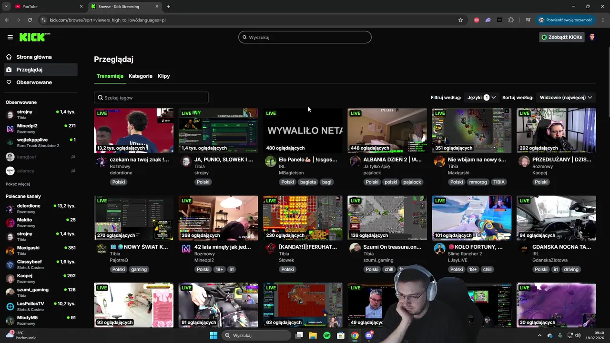
Task: Click the home icon for Strona główna
Action: point(9,57)
